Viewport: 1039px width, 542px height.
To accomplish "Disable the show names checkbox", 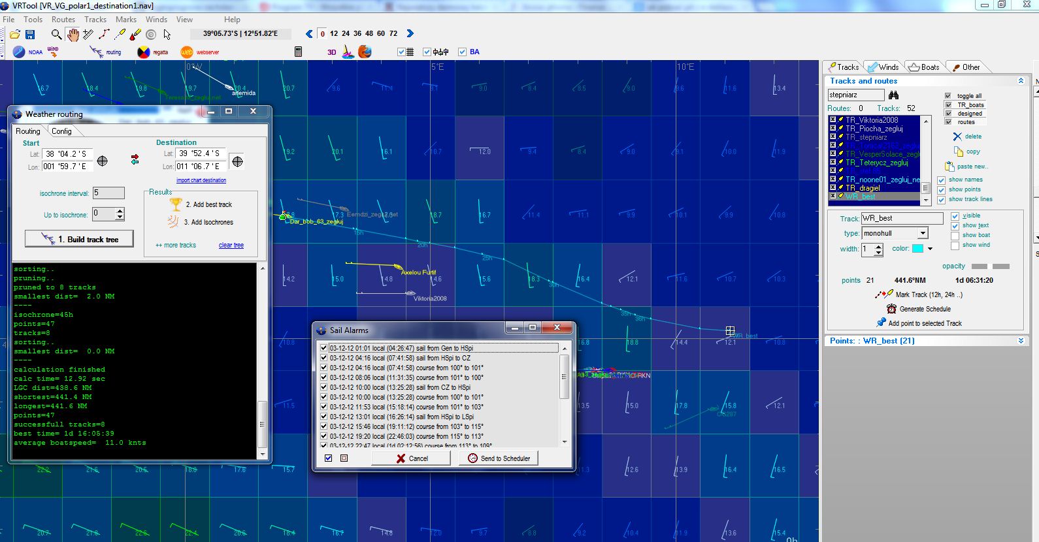I will (942, 180).
